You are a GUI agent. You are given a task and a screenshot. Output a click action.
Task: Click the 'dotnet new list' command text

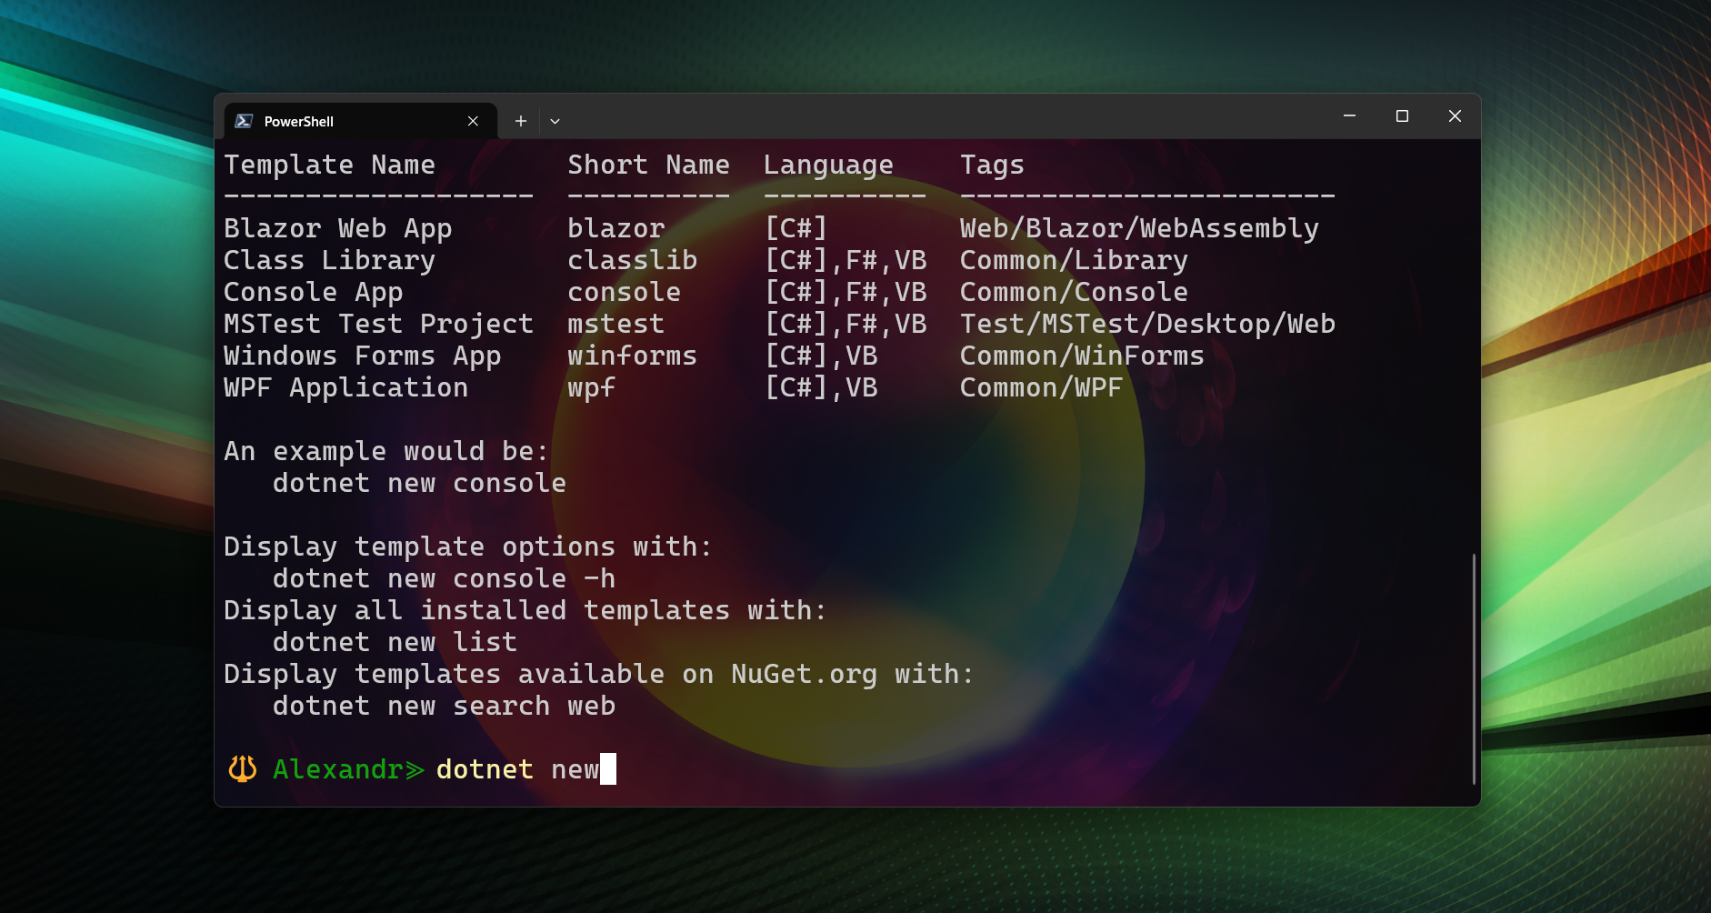(395, 642)
